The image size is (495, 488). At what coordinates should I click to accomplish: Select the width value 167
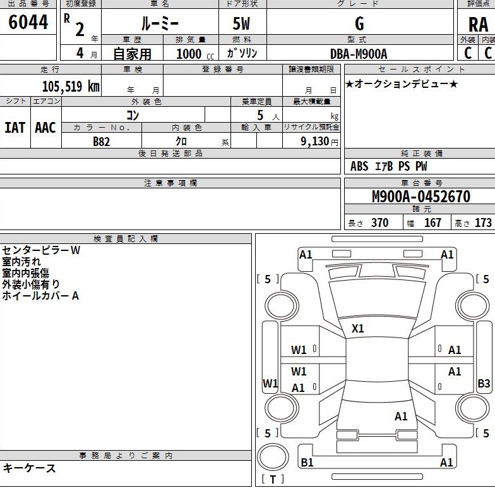(x=432, y=223)
